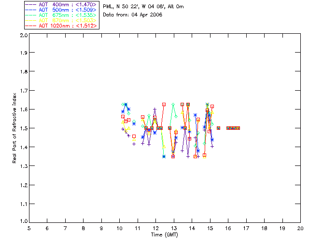Click the y-axis tick label 2.0

coord(24,35)
